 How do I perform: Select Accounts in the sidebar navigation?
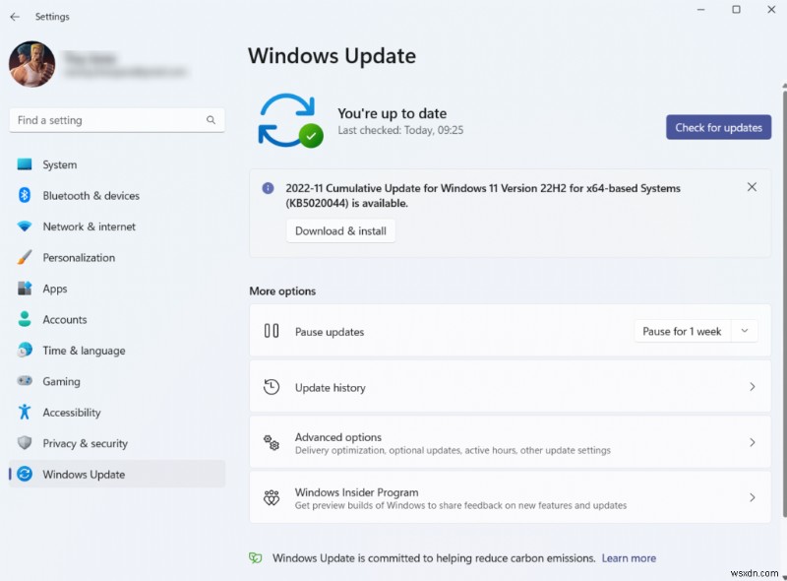point(65,319)
